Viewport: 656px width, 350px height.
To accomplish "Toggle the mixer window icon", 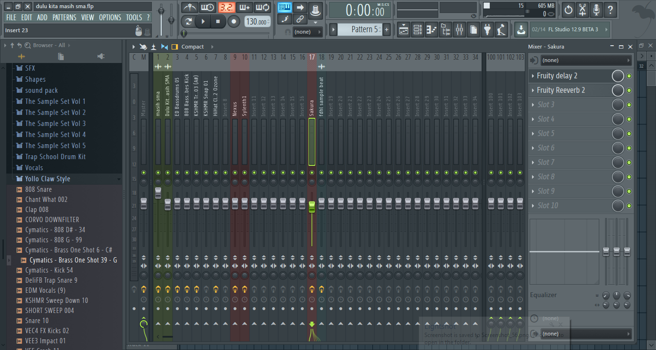I will click(x=459, y=30).
